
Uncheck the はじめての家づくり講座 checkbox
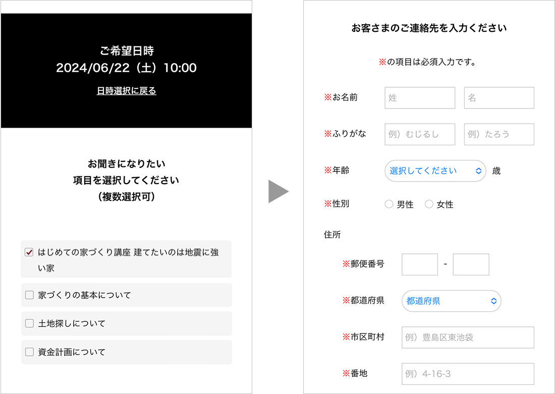[29, 252]
